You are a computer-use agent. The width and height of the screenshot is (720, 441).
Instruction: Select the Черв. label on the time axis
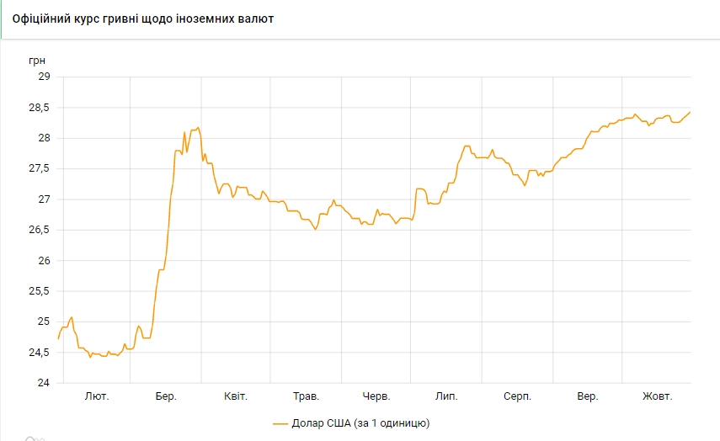pos(376,396)
